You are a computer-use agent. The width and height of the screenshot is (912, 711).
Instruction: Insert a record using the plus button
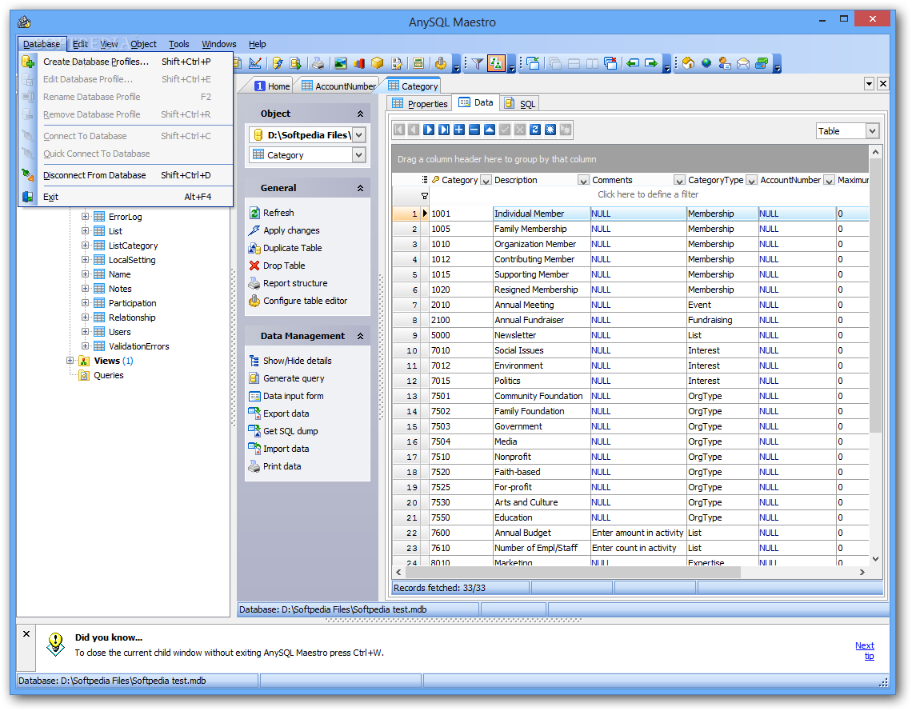pos(459,130)
